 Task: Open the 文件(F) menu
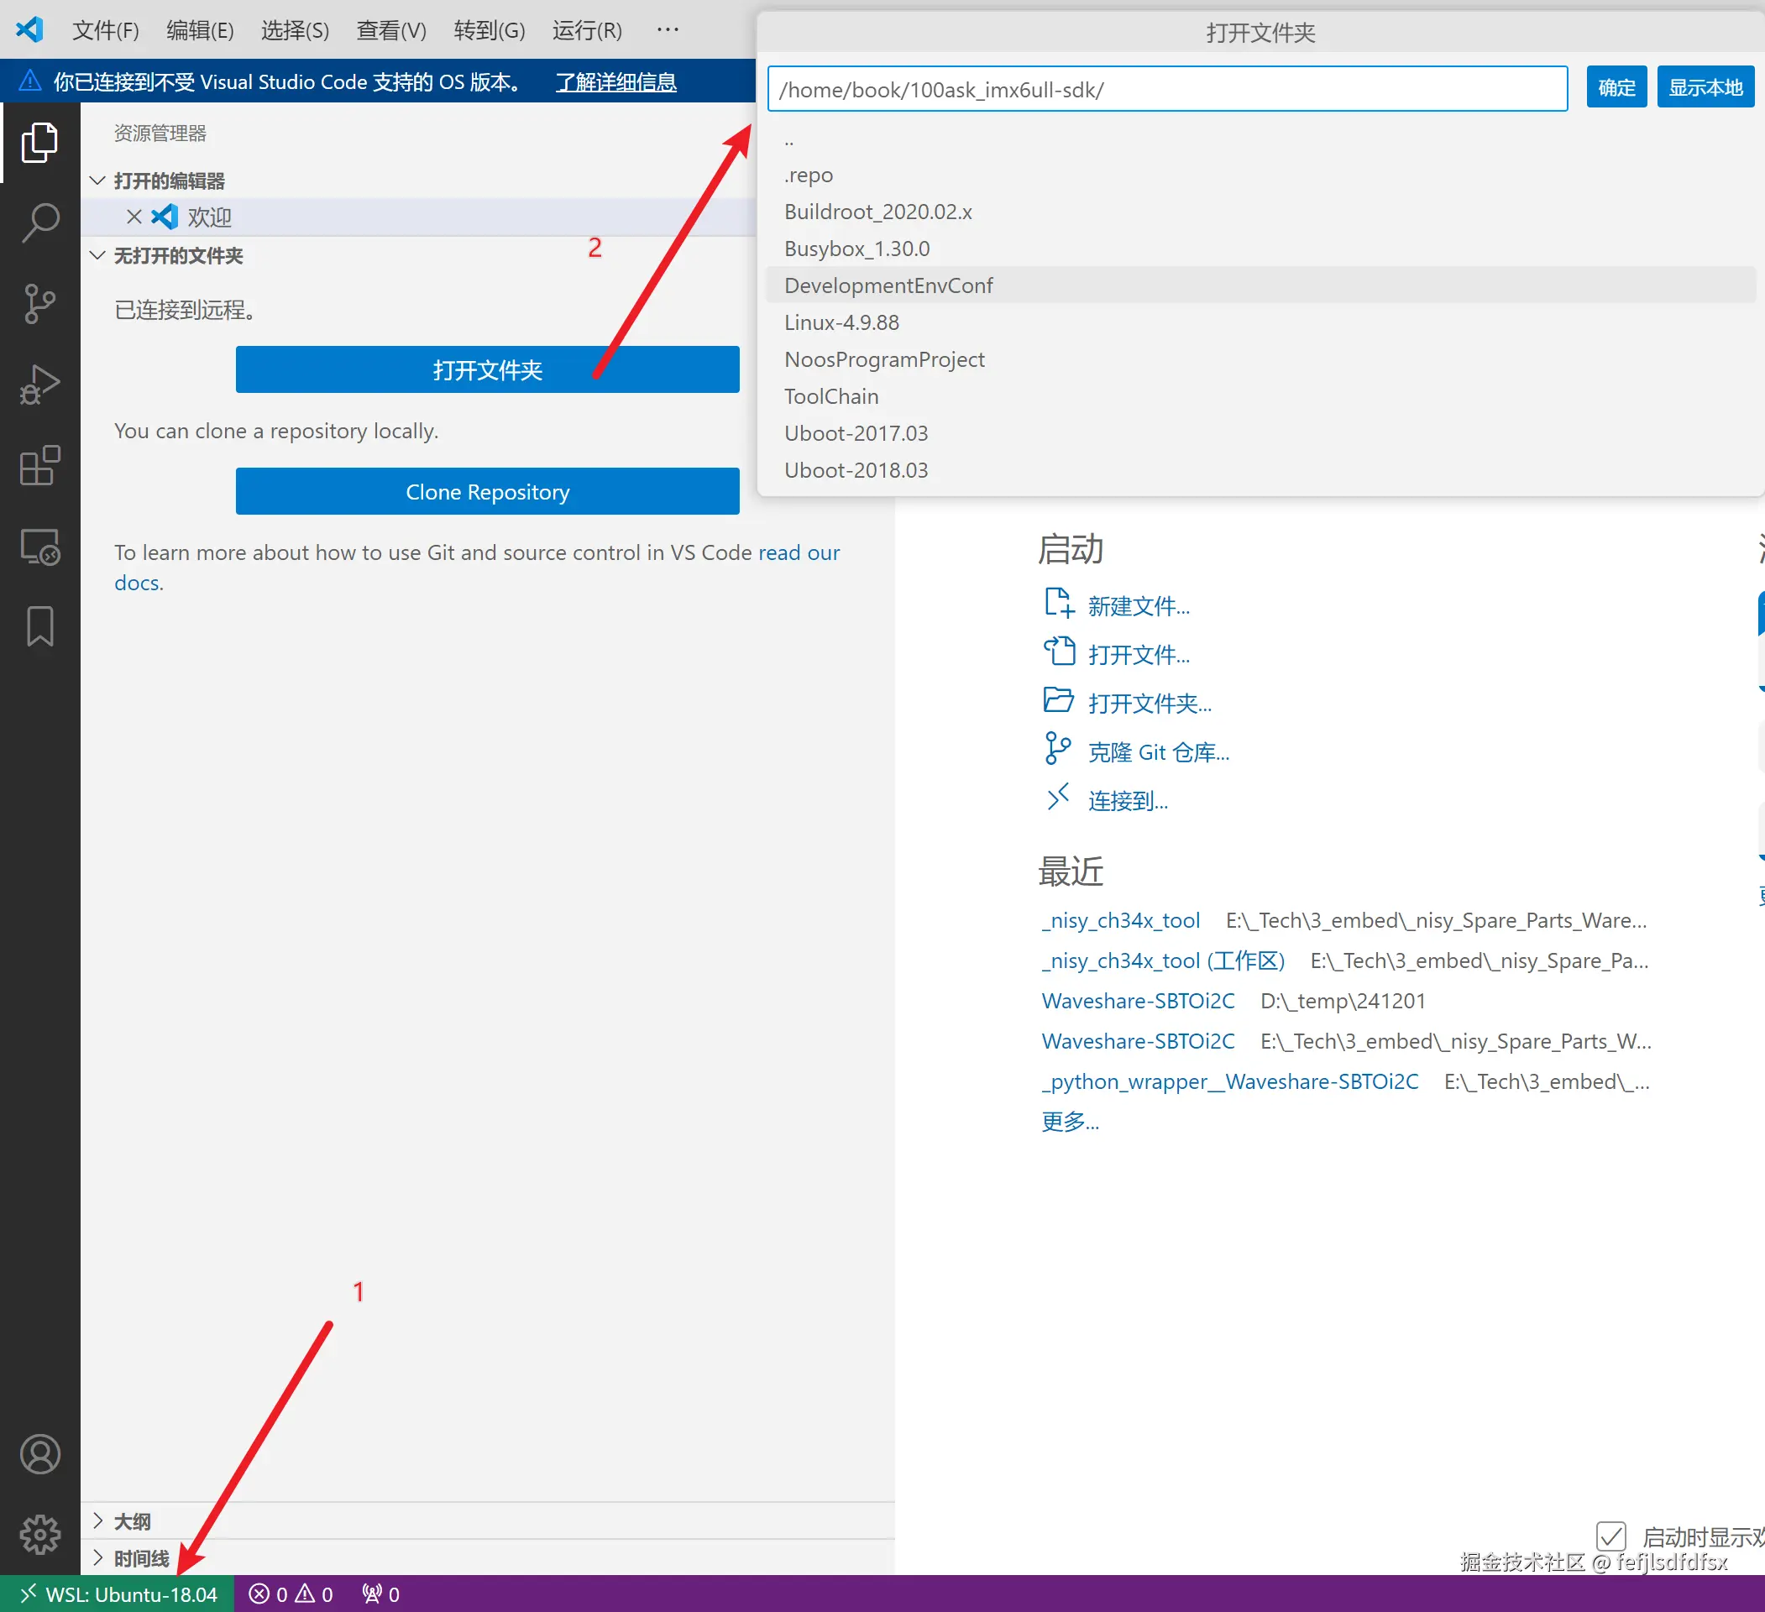click(105, 31)
